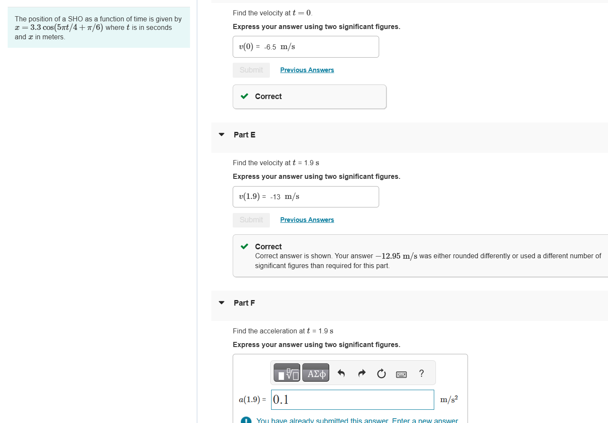Redo the last answer edit
The height and width of the screenshot is (423, 608).
362,373
